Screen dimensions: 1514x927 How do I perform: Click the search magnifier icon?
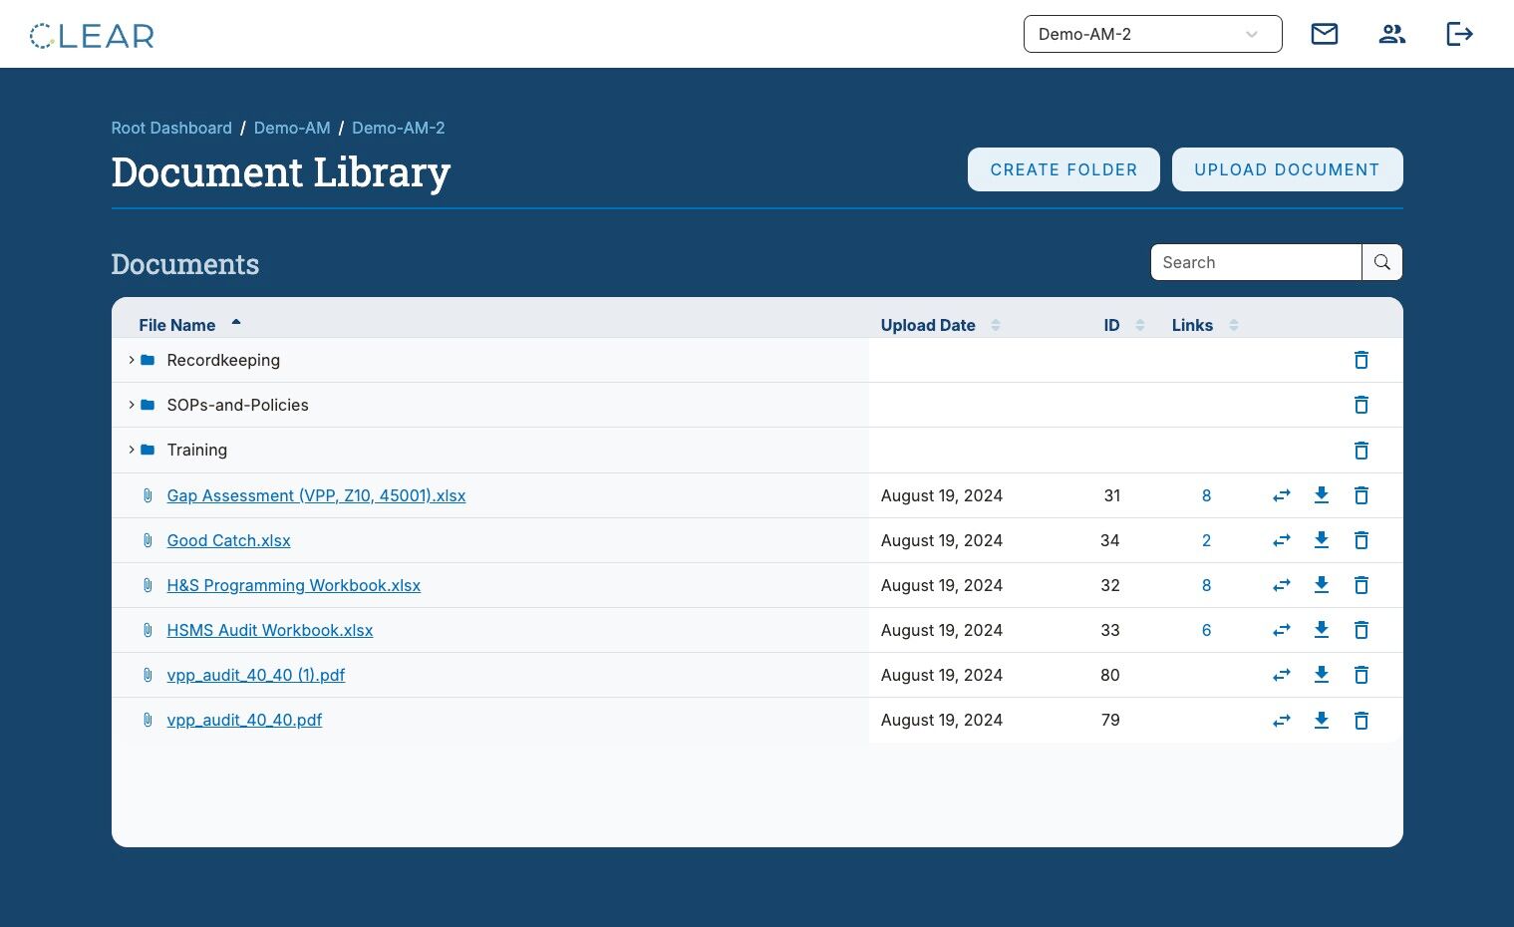click(1381, 262)
